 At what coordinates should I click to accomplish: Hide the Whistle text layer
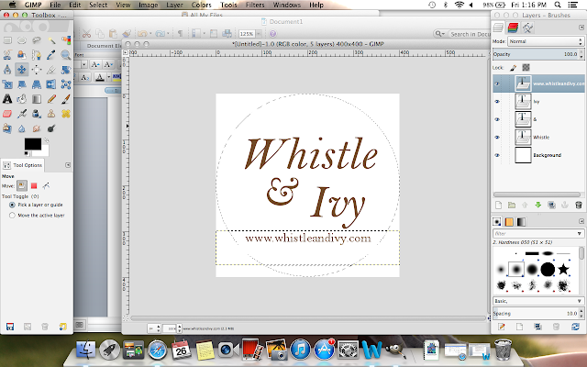point(497,137)
